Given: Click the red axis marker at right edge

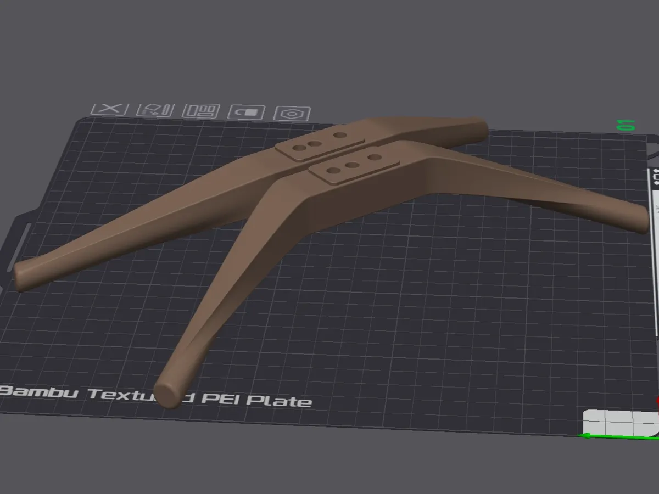Looking at the screenshot, I should (x=657, y=401).
